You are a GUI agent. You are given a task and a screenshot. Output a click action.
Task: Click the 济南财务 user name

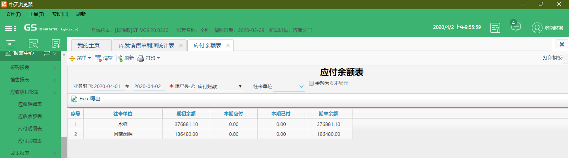click(x=554, y=28)
